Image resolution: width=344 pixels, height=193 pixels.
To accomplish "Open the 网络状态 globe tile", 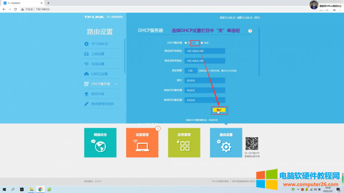I will pos(100,143).
